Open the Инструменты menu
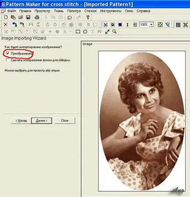This screenshot has width=190, height=197. click(x=111, y=11)
